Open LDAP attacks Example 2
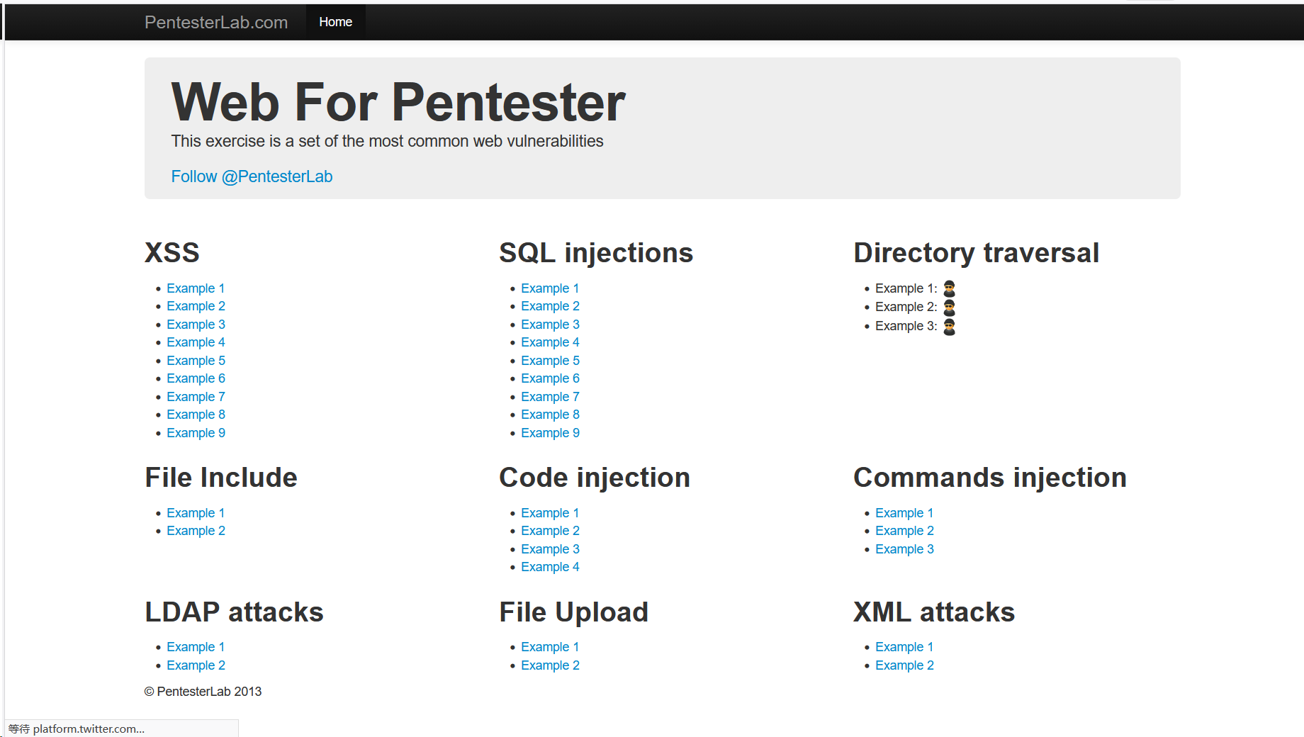 pyautogui.click(x=196, y=665)
